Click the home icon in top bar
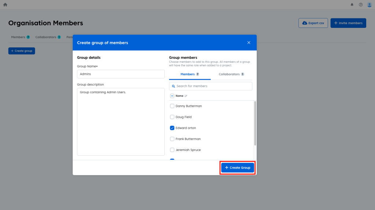The image size is (375, 210). click(5, 5)
